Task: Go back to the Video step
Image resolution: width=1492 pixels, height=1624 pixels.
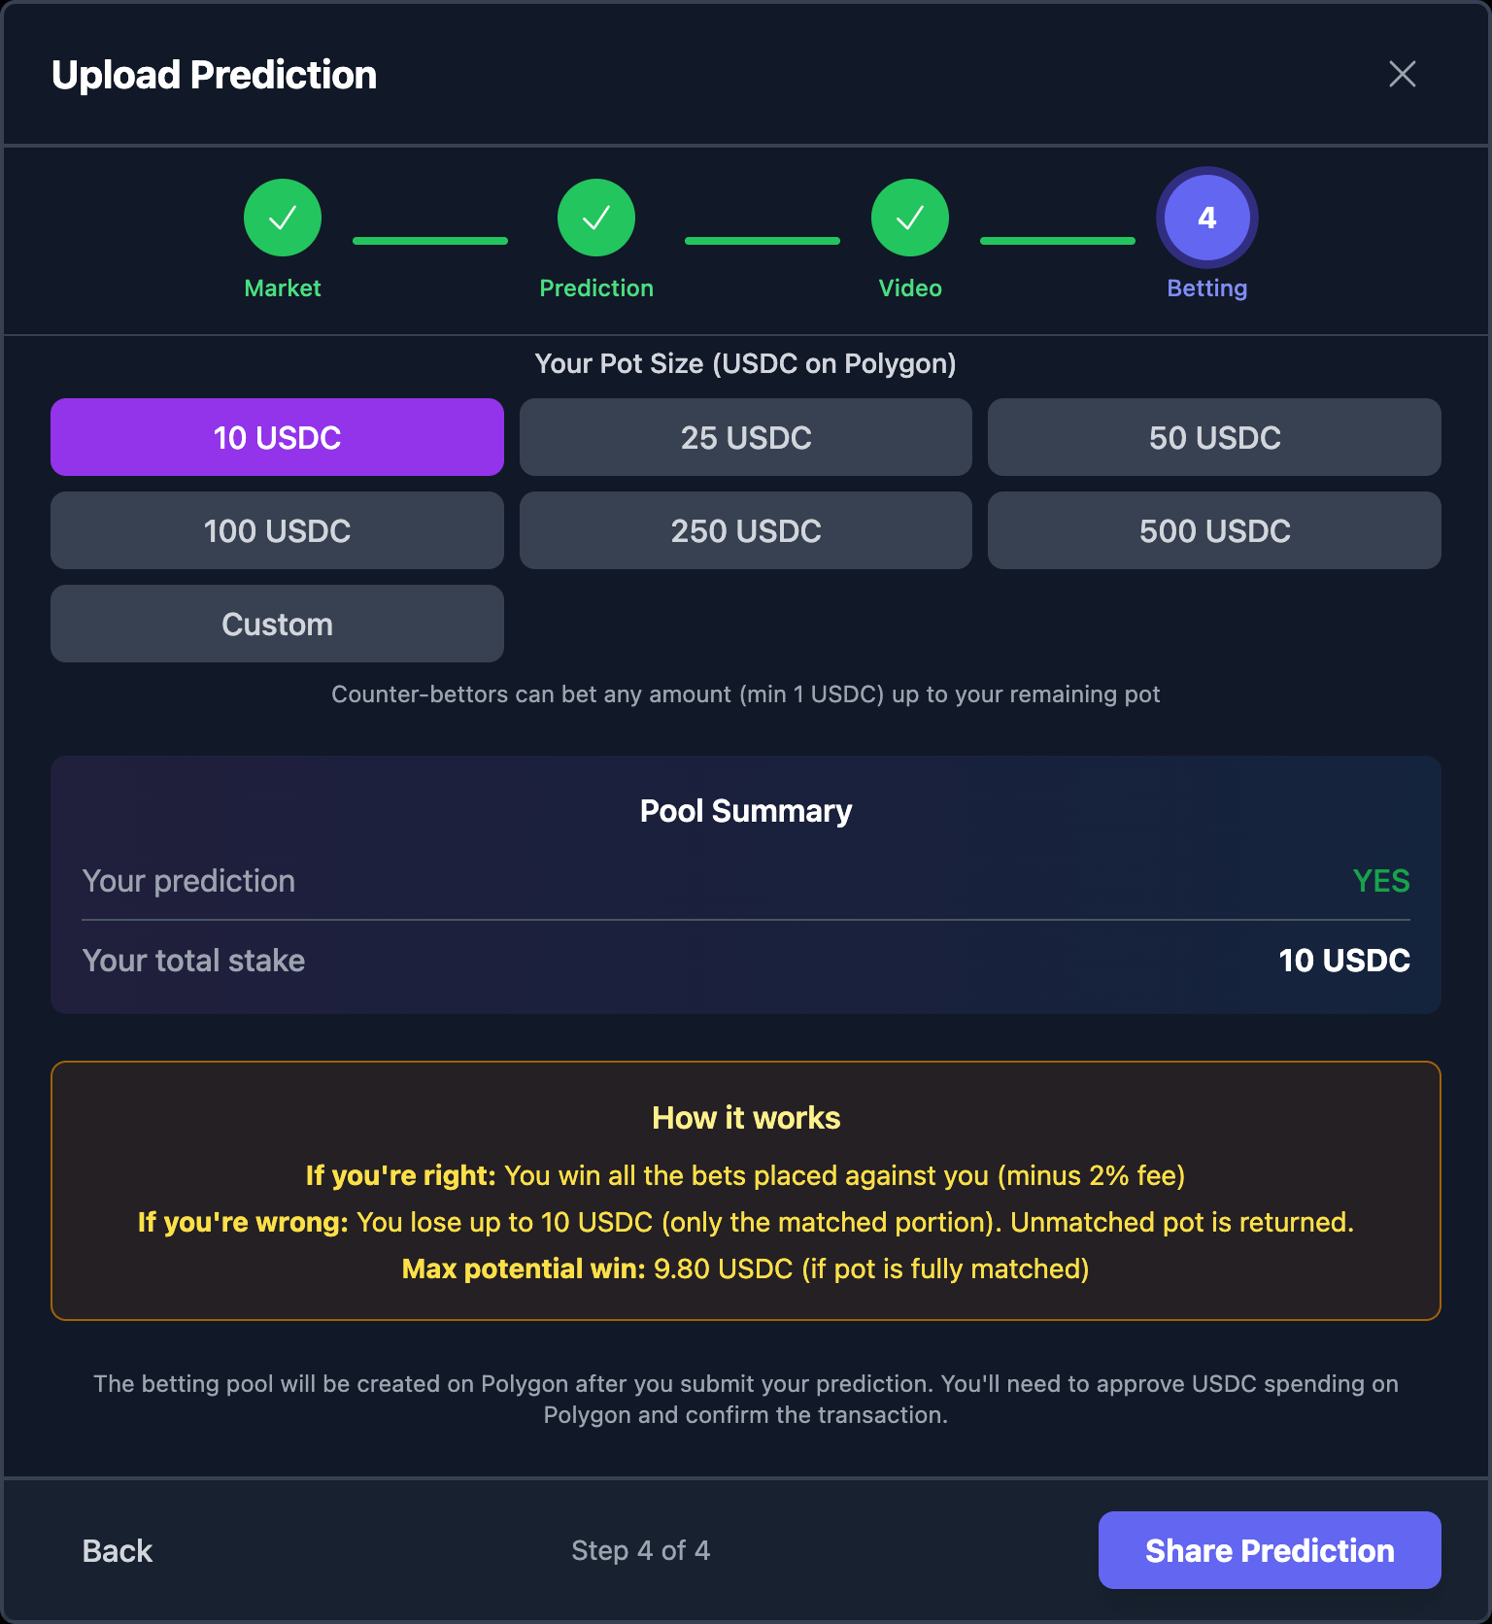Action: pos(118,1550)
